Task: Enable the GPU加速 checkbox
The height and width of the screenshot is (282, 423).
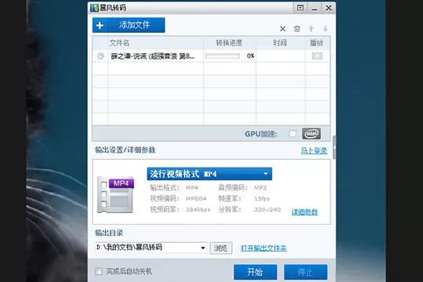Action: click(x=292, y=134)
